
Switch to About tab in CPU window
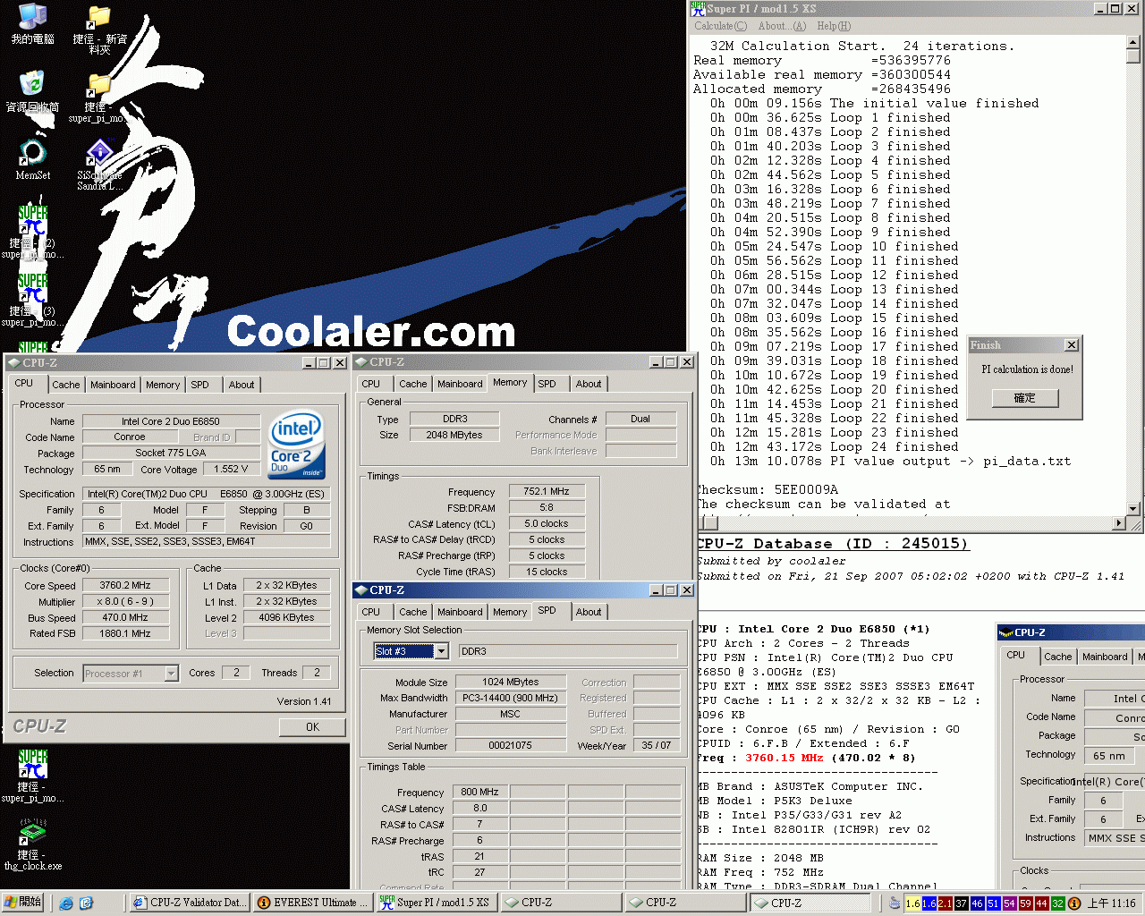242,385
